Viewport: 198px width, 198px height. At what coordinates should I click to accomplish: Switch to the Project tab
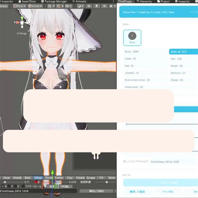[x=163, y=2]
